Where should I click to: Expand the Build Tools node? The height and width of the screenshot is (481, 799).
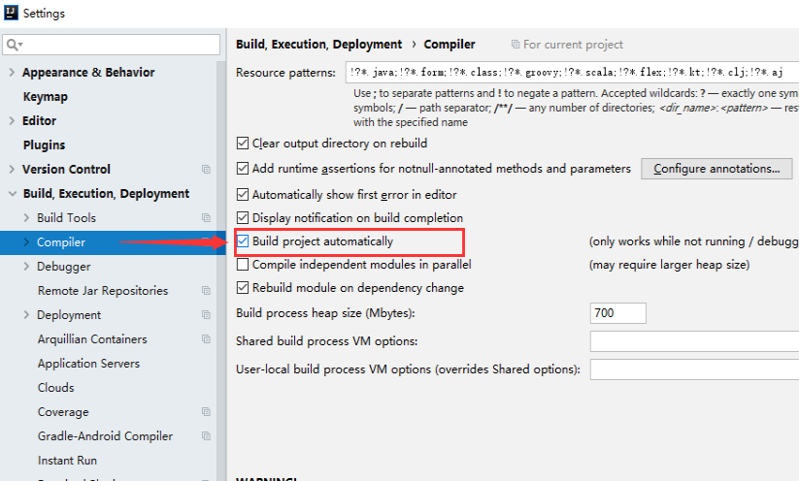point(26,218)
